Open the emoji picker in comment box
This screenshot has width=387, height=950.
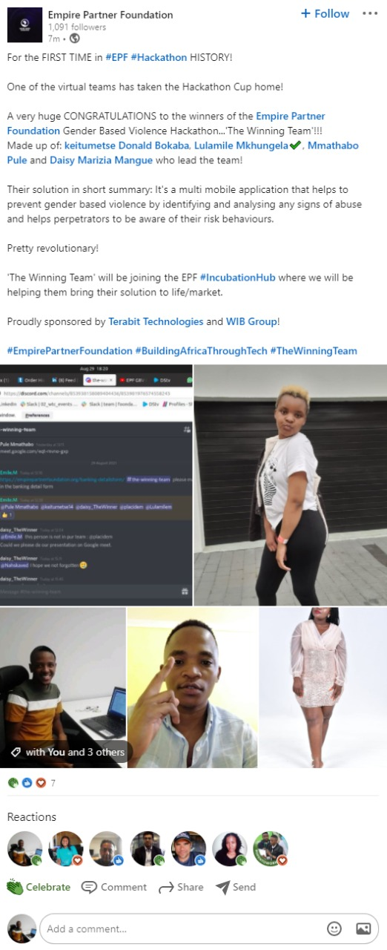pos(334,928)
